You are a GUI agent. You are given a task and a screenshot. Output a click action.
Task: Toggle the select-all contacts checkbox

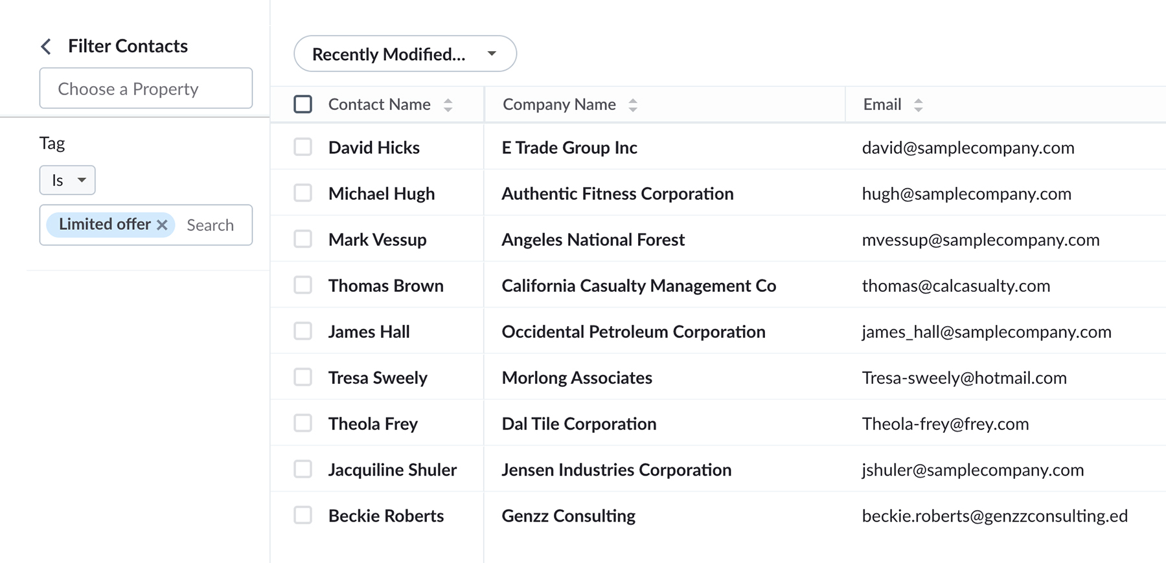tap(303, 104)
